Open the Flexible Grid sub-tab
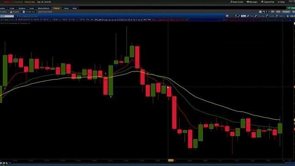The width and height of the screenshot is (295, 166). pyautogui.click(x=29, y=12)
